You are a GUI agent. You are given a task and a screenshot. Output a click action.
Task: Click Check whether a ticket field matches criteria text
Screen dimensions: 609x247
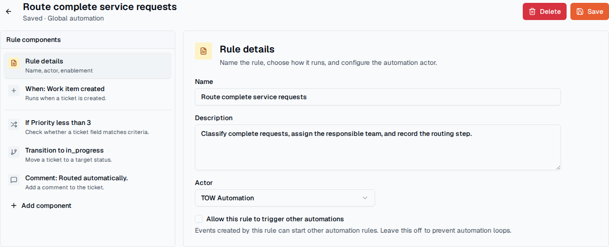coord(87,132)
